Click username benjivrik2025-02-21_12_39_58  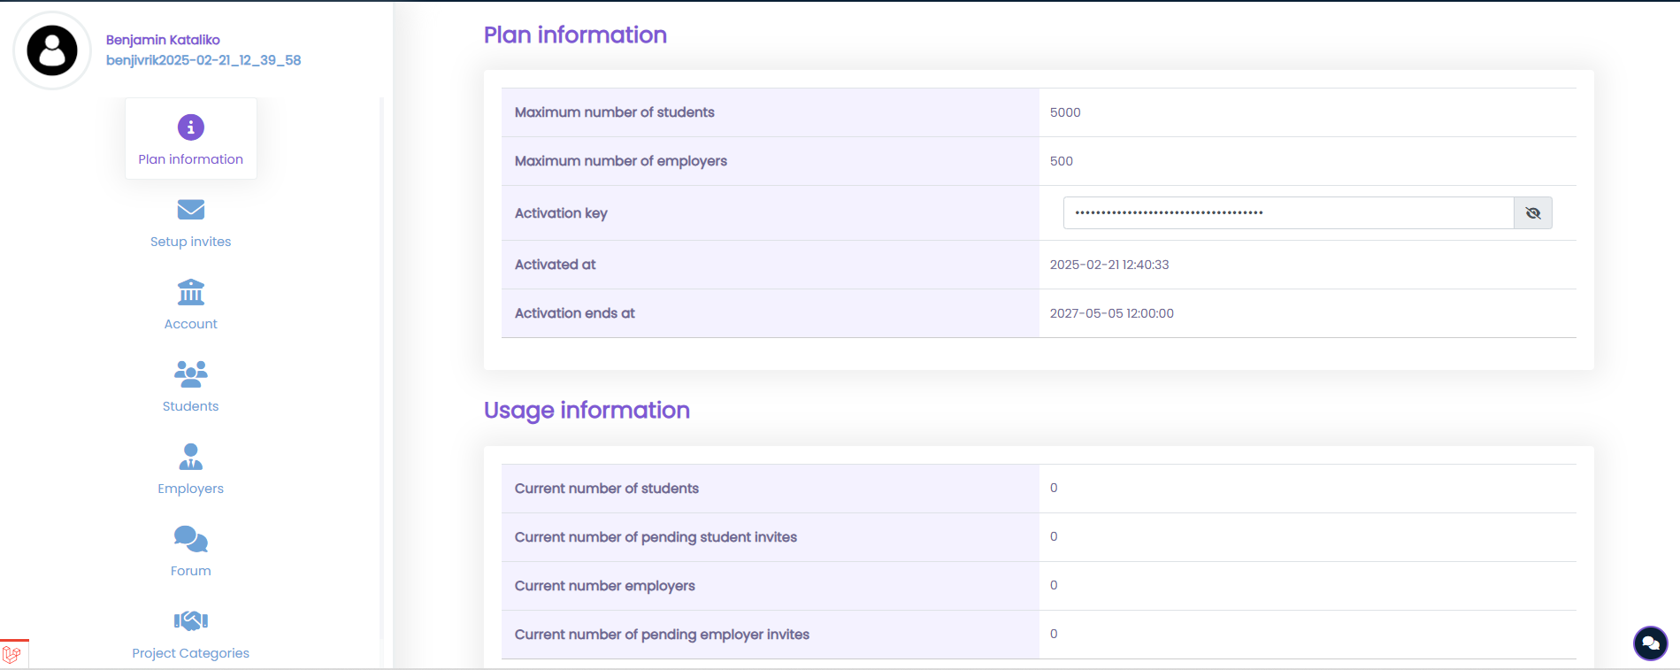coord(203,60)
